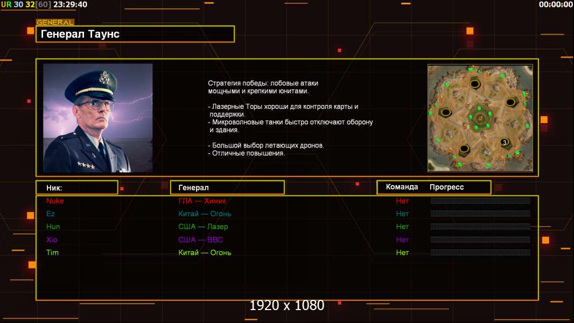Click the 23:29:40 clock readout
Screen dimensions: 574x323
point(71,5)
